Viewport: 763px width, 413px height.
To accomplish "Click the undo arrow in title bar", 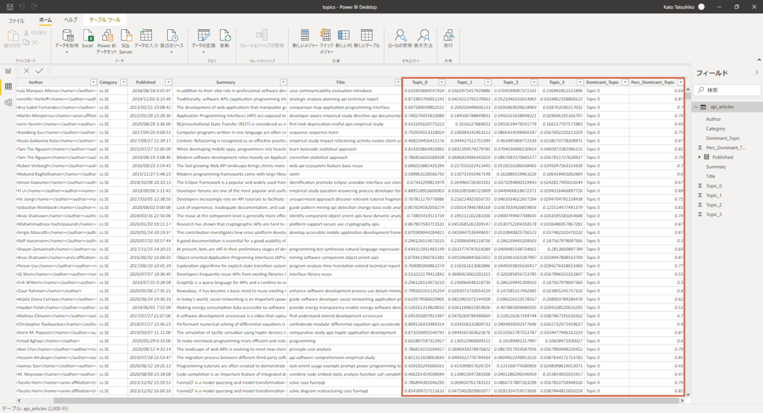I will tap(21, 6).
